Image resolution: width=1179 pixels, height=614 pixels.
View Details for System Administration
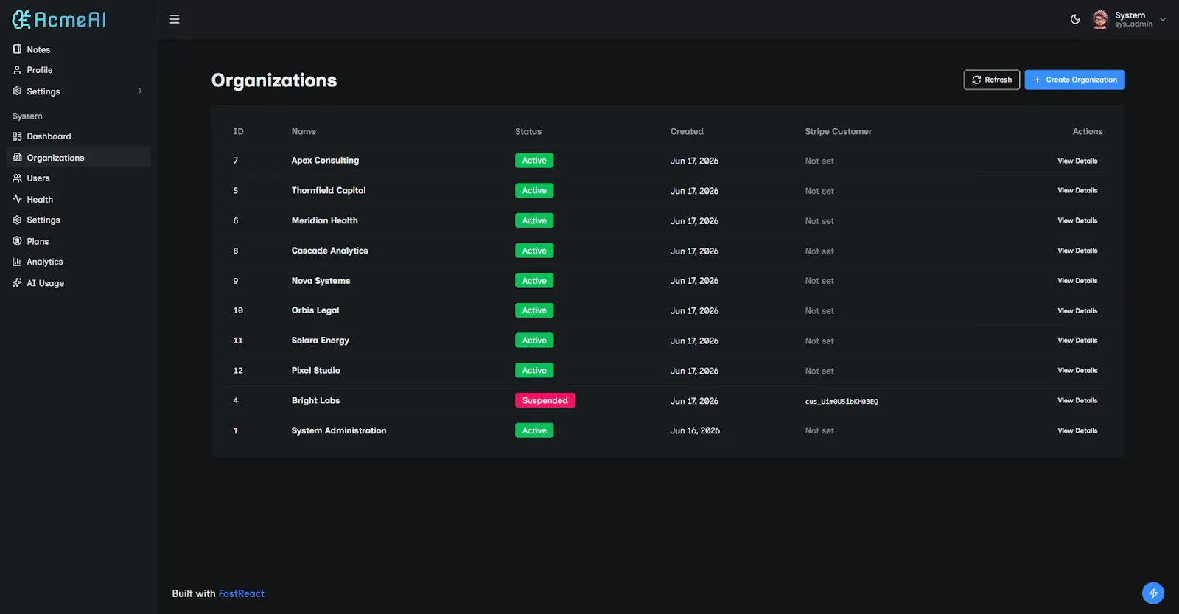[x=1077, y=430]
